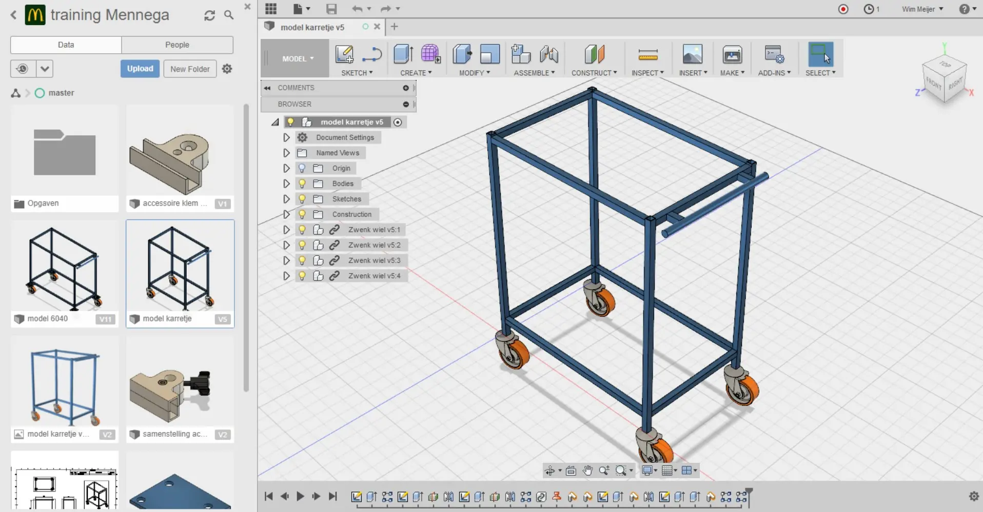The width and height of the screenshot is (983, 512).
Task: Click the Measure inspect icon
Action: pyautogui.click(x=648, y=54)
